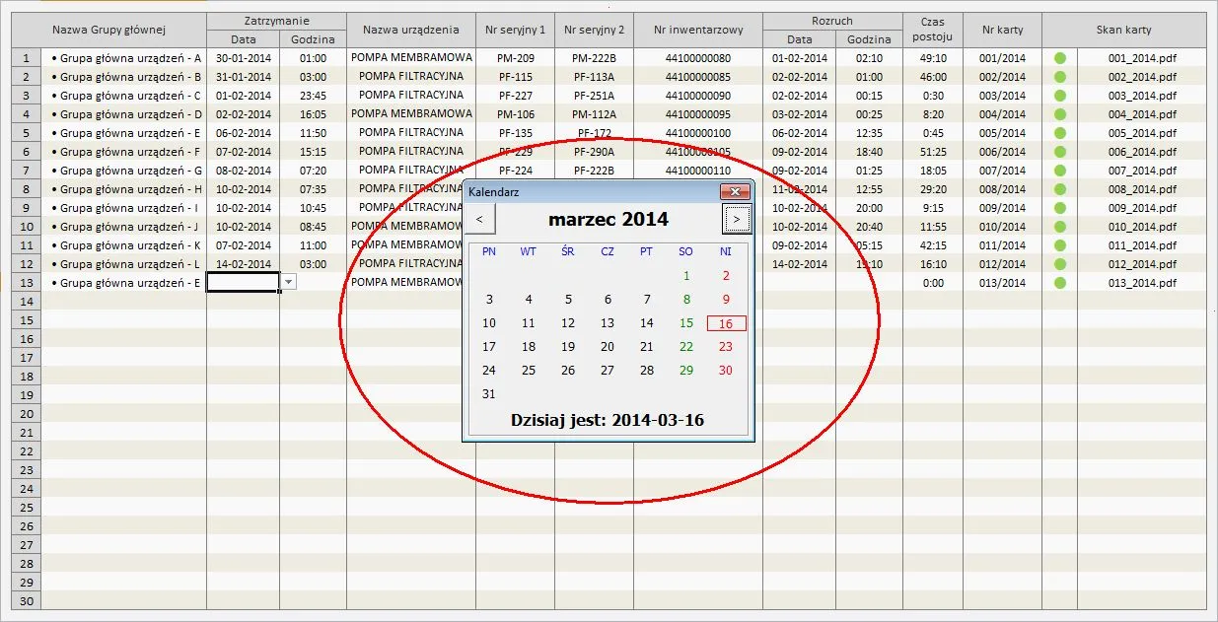Select the highlighted date 16 in the calendar
The image size is (1218, 622).
click(x=725, y=323)
